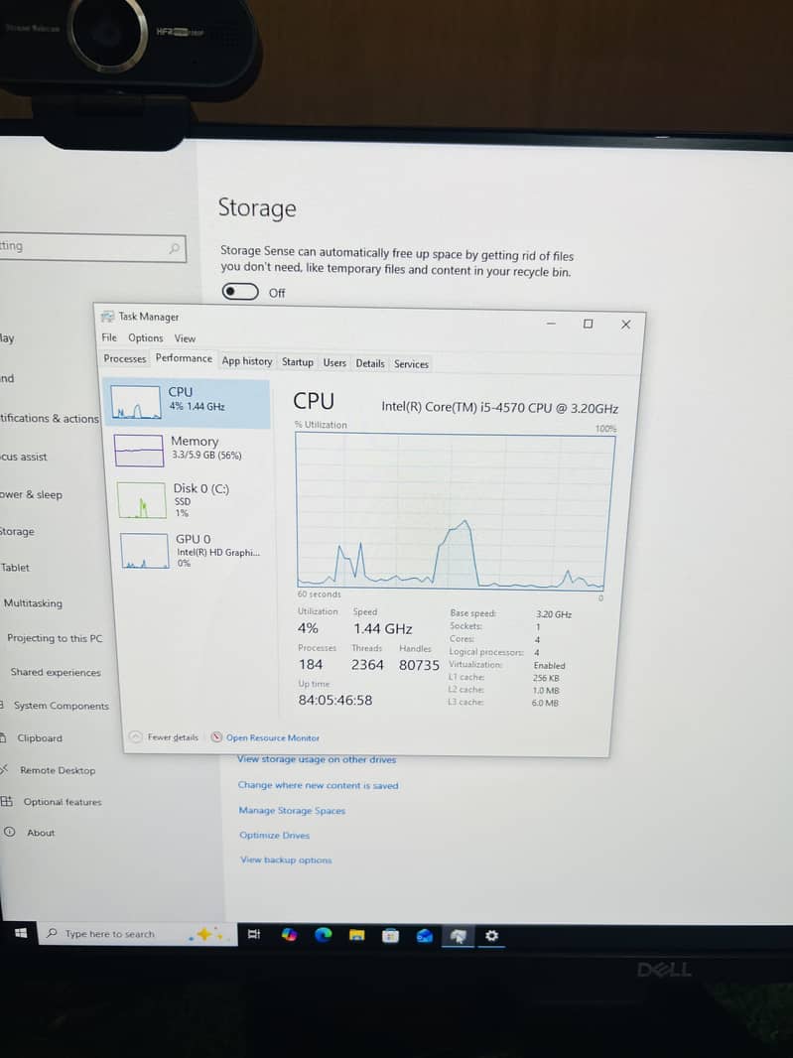
Task: Click the search highlights sparkle icon
Action: point(206,935)
